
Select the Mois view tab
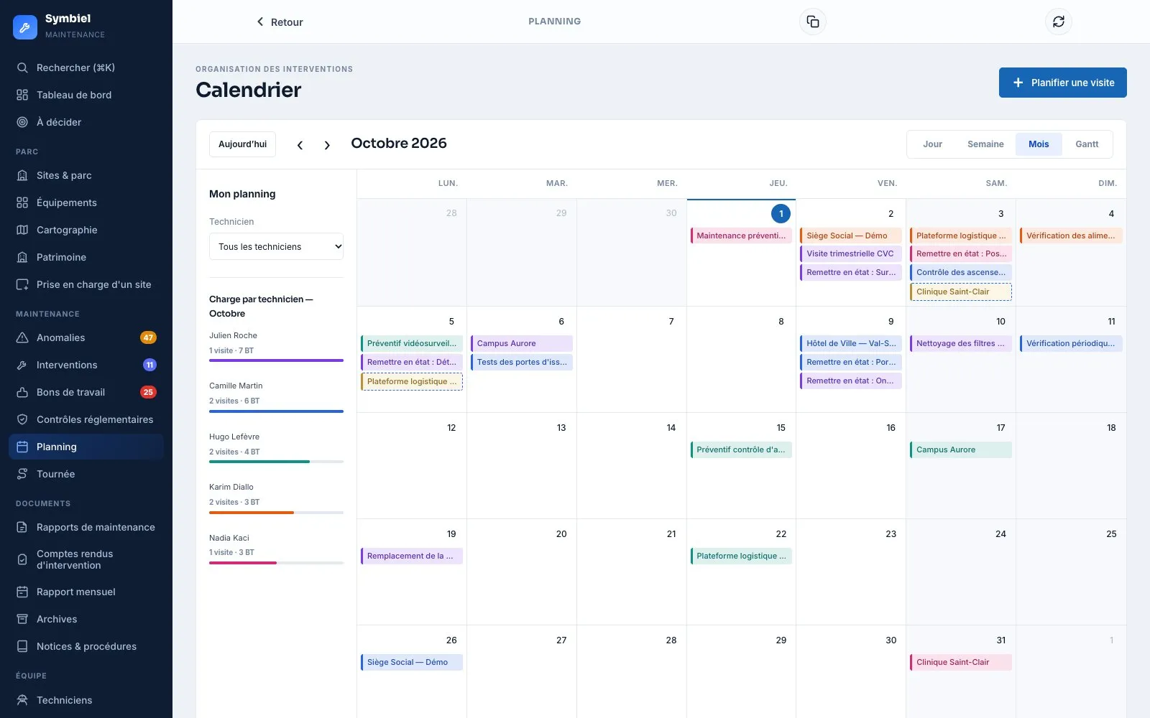point(1039,144)
